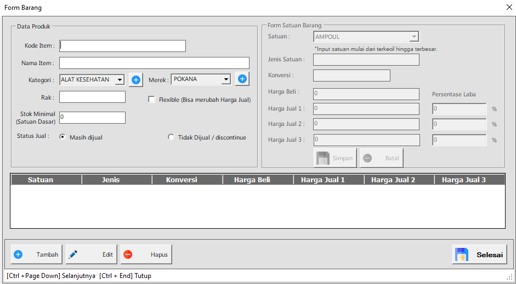Click into the Nama Item field

pyautogui.click(x=154, y=63)
